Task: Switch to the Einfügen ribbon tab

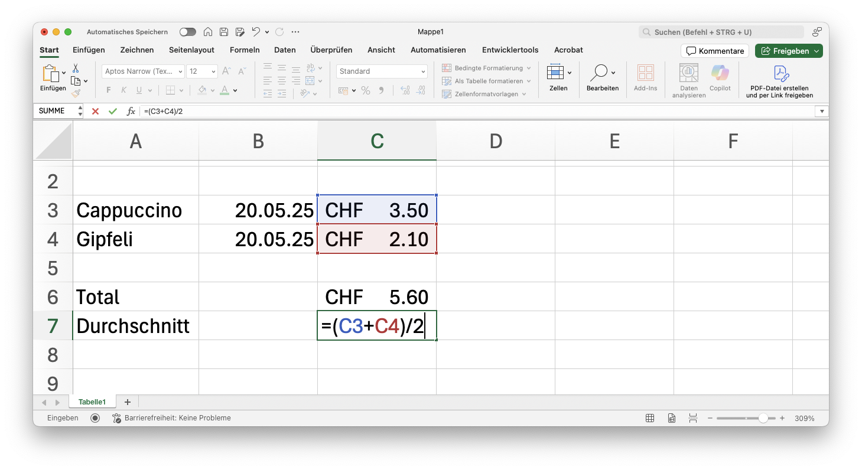Action: tap(89, 50)
